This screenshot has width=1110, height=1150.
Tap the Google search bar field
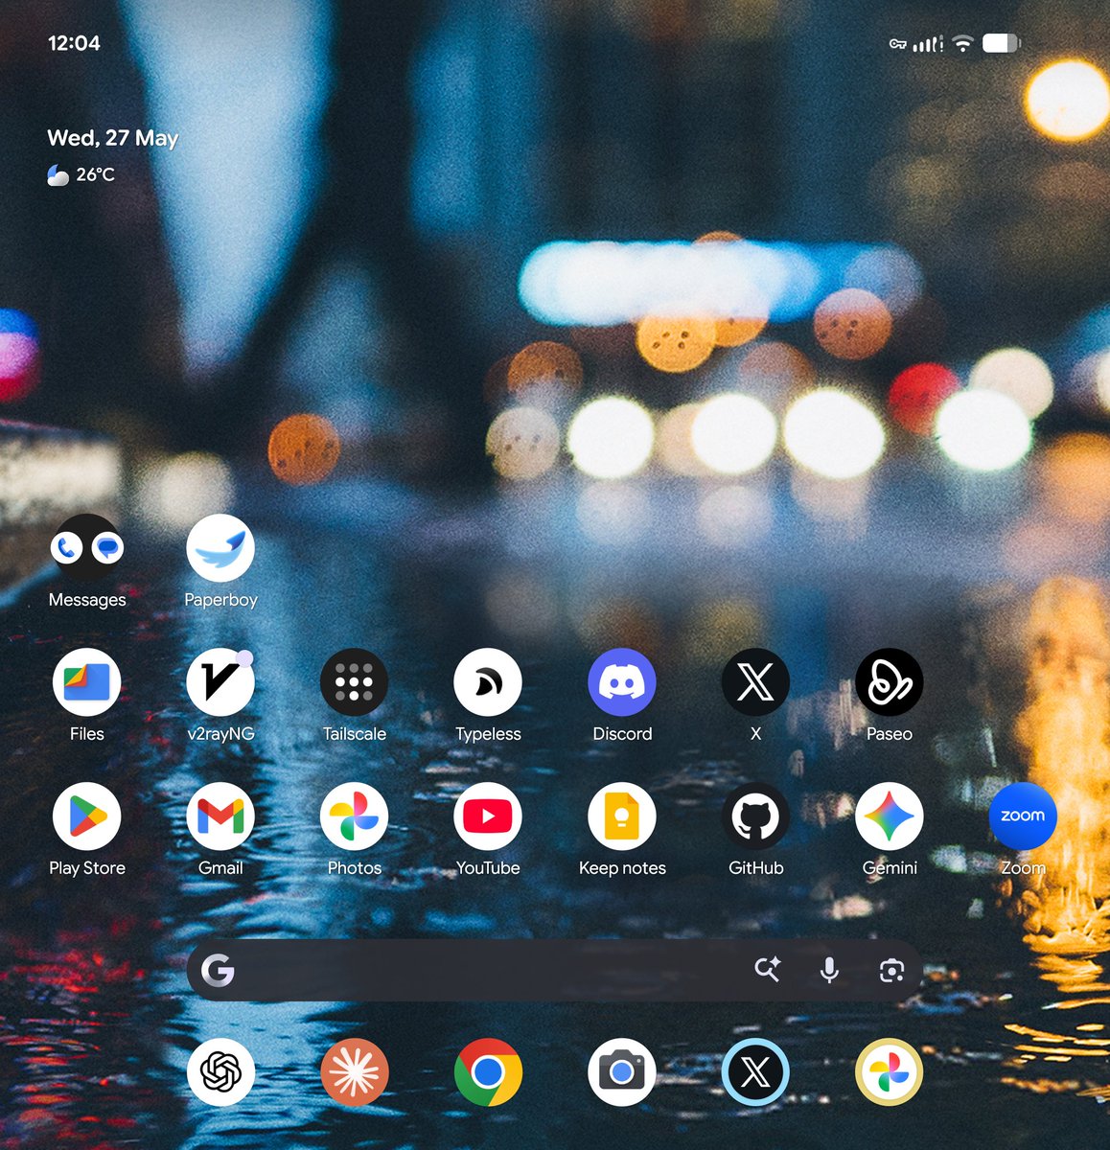click(x=555, y=971)
